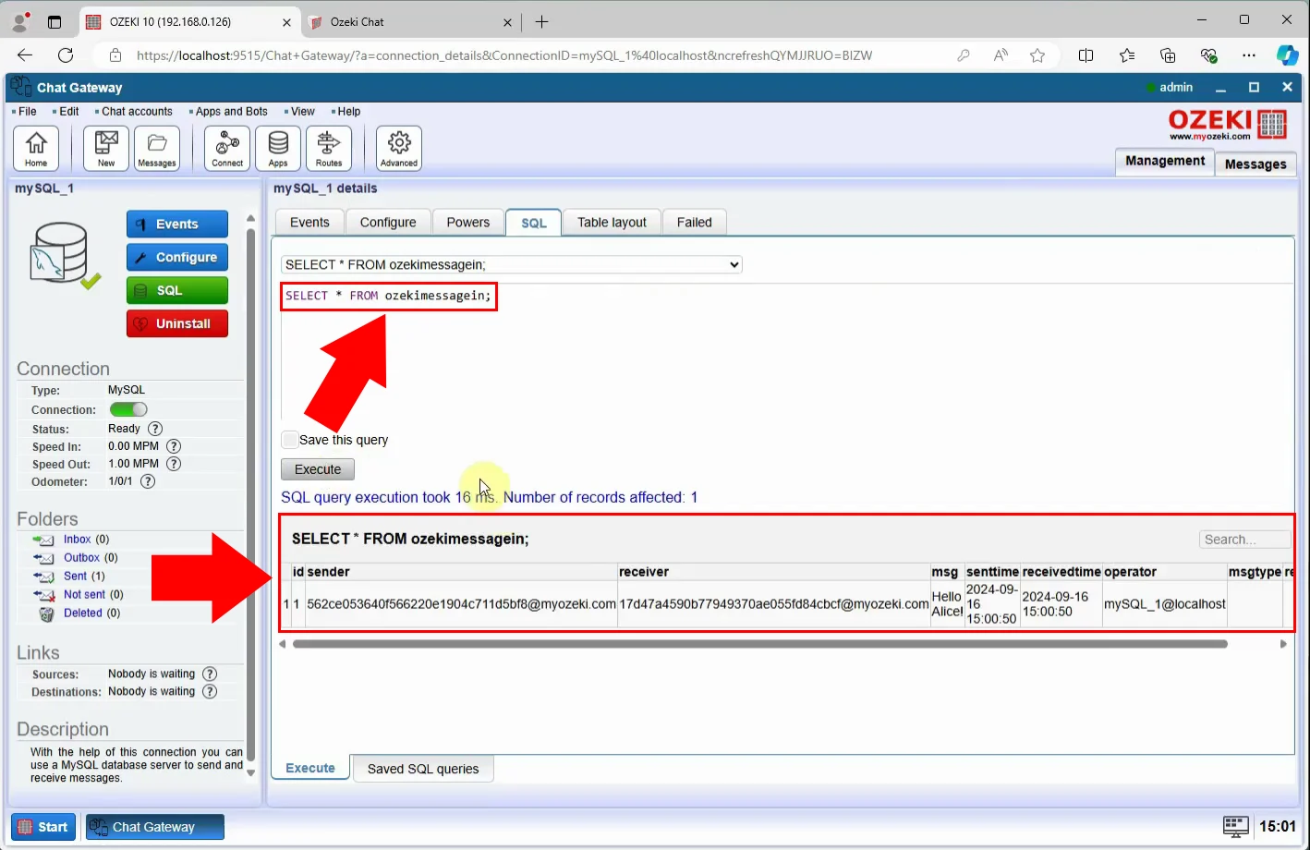Open the Home toolbar icon
Image resolution: width=1310 pixels, height=850 pixels.
point(36,148)
